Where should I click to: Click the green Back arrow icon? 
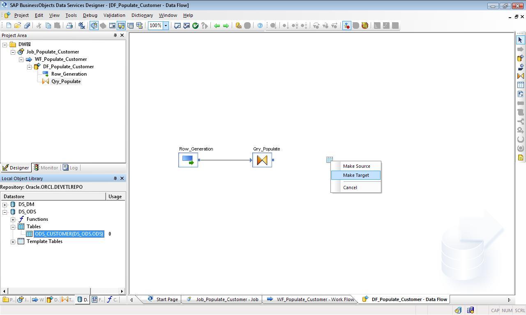tap(217, 25)
